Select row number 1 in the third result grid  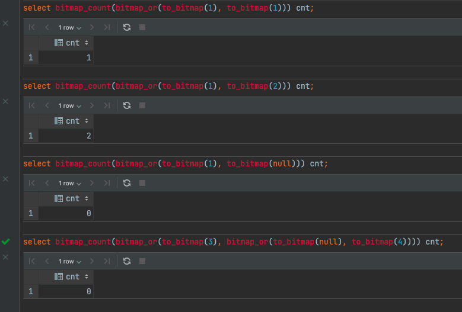click(30, 213)
